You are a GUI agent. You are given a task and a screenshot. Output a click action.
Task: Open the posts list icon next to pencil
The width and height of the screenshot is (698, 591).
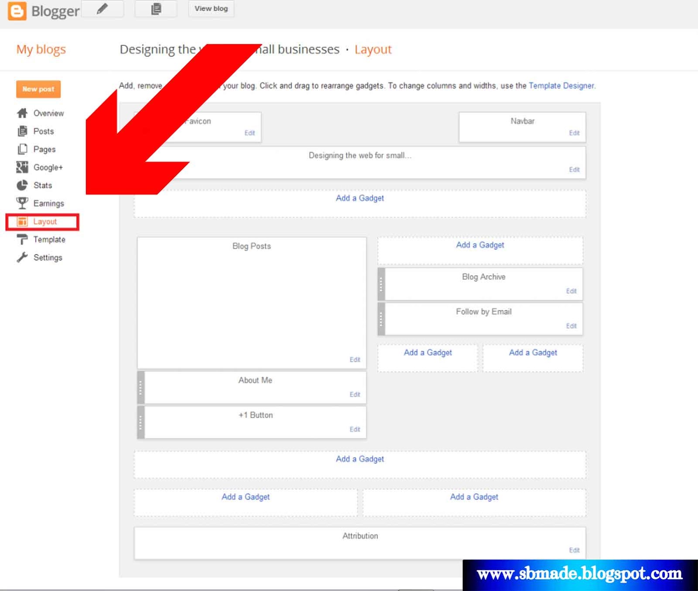(156, 8)
